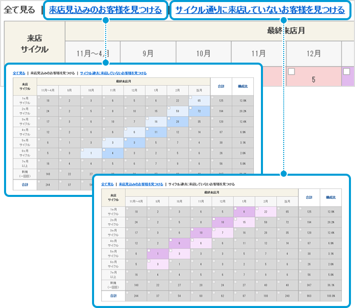Select the 全て見る tab at top left

tap(19, 10)
